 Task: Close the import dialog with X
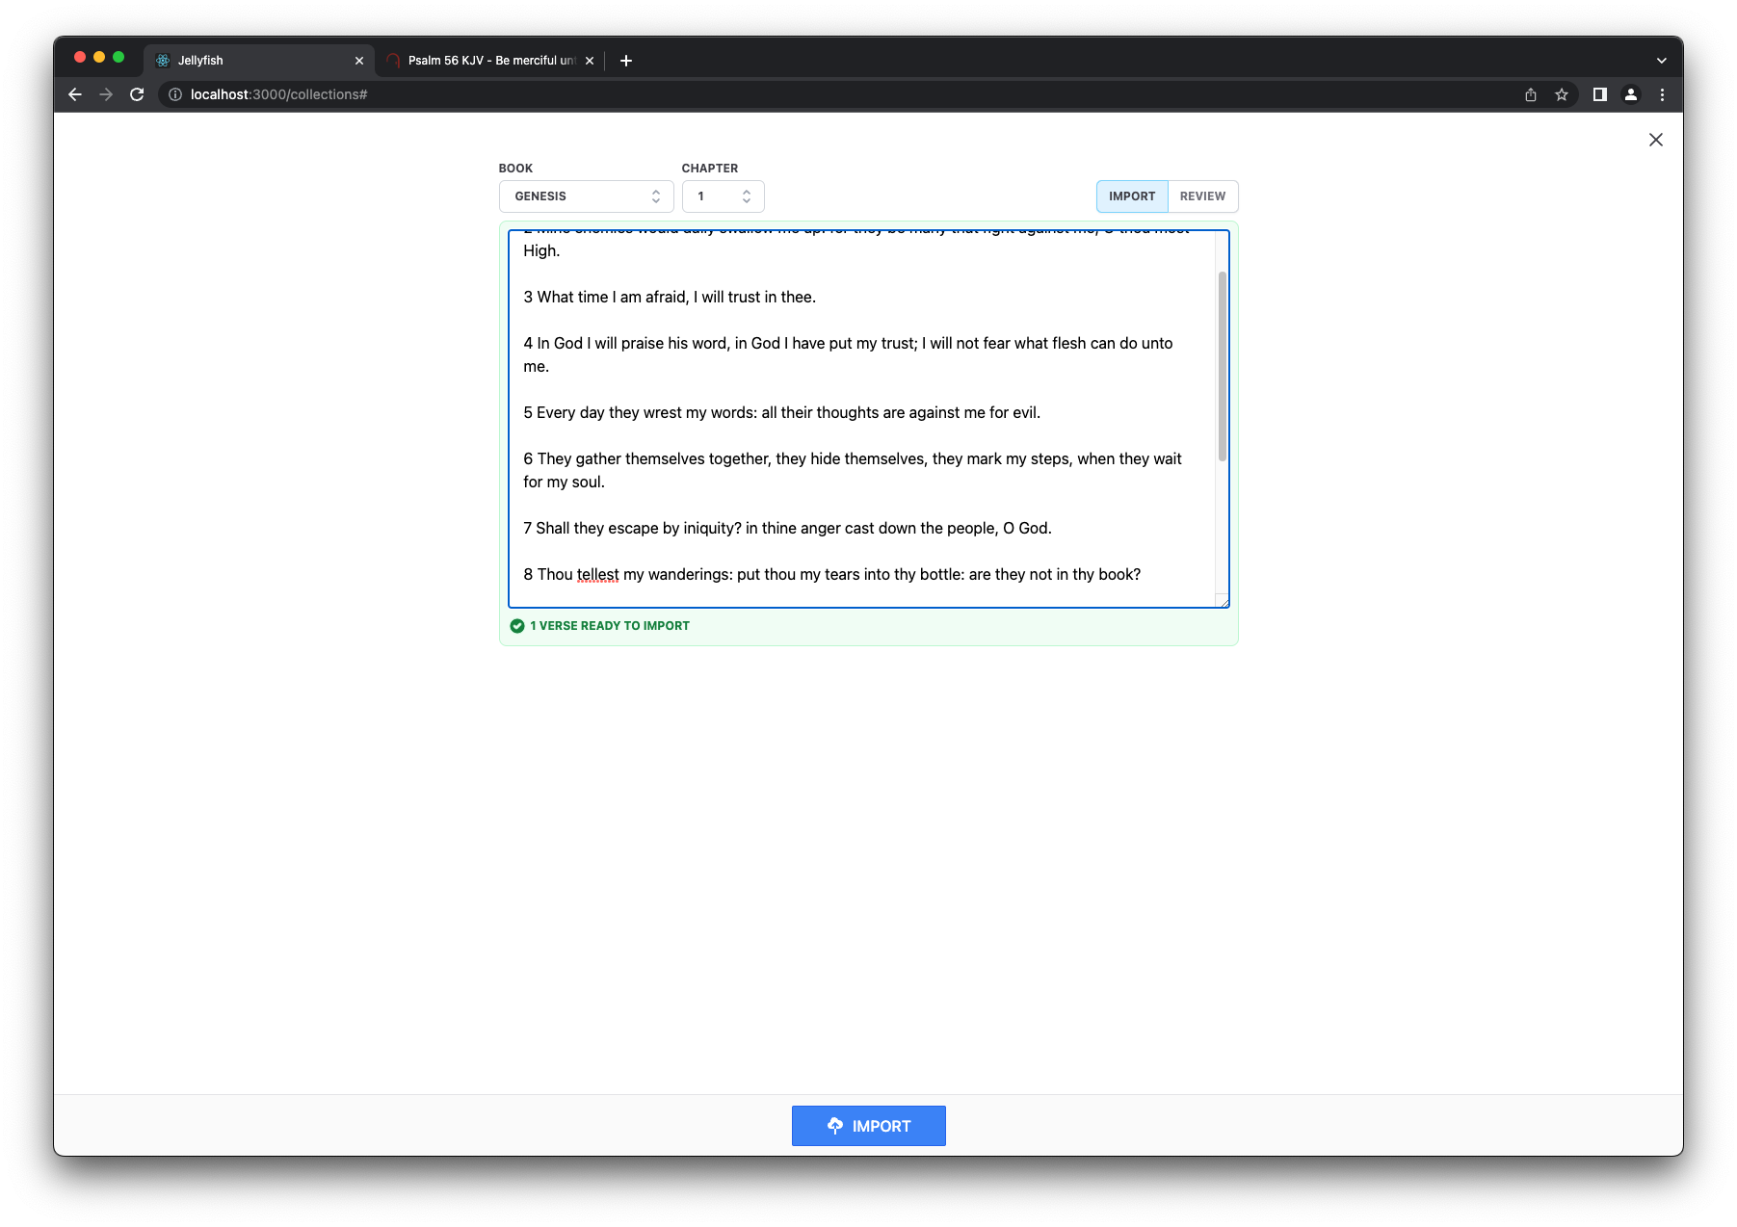[1655, 140]
